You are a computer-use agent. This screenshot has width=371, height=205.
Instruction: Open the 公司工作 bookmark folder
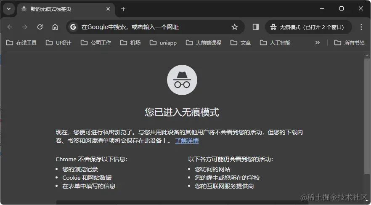[96, 43]
